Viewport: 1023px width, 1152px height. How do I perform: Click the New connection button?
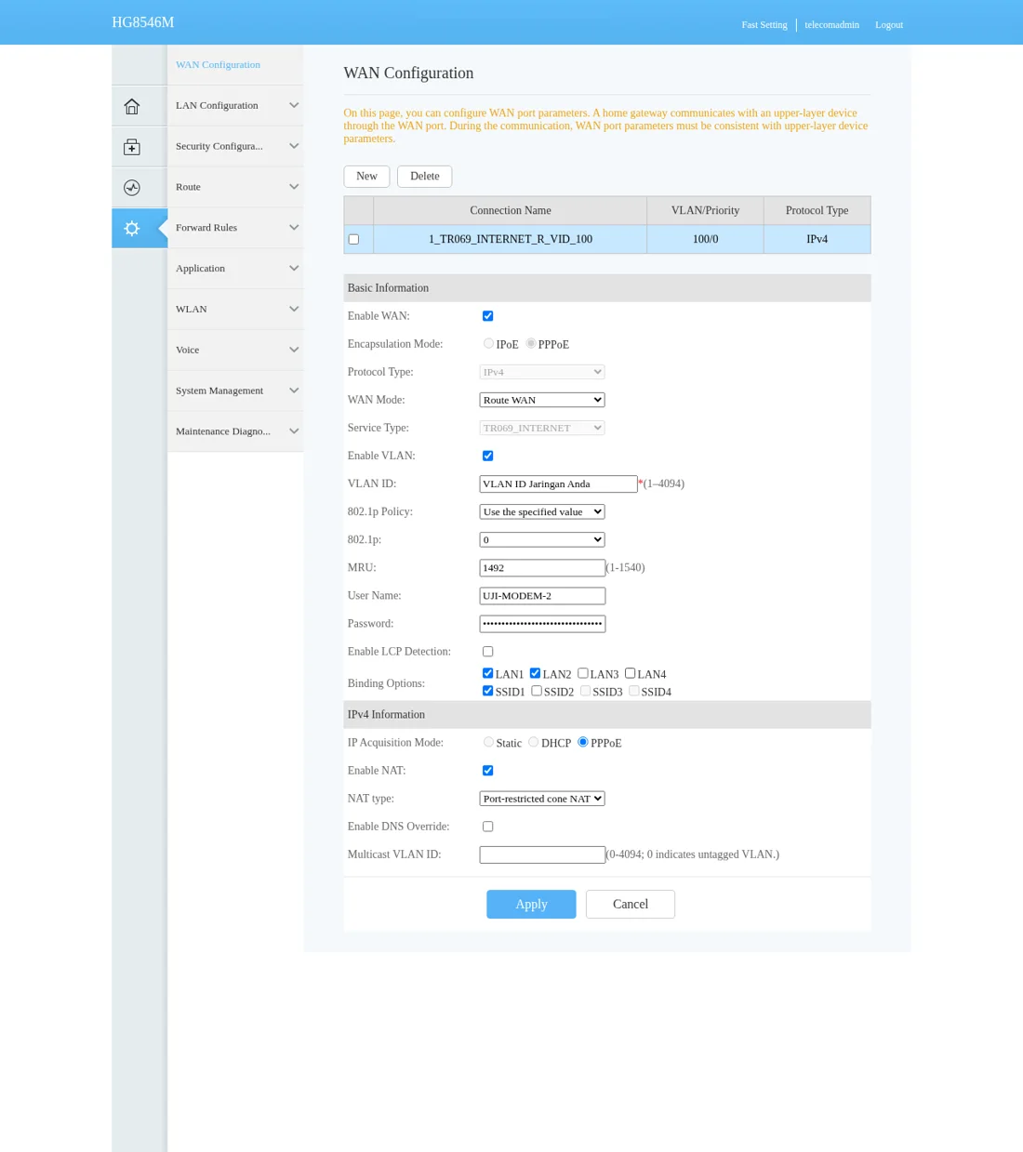pyautogui.click(x=366, y=177)
